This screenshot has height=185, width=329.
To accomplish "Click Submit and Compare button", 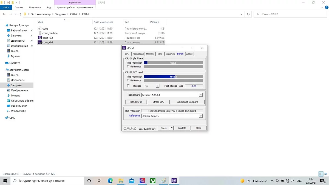I will (x=187, y=102).
